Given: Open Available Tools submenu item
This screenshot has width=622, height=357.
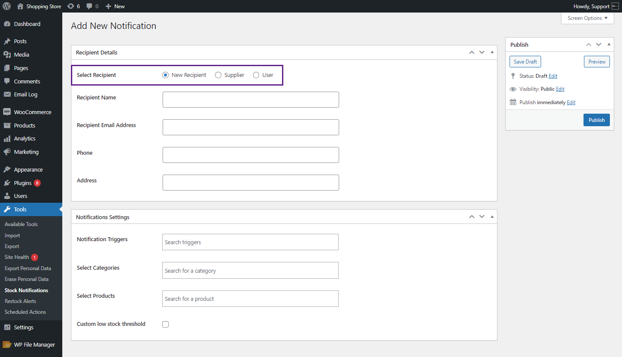Looking at the screenshot, I should [x=21, y=224].
